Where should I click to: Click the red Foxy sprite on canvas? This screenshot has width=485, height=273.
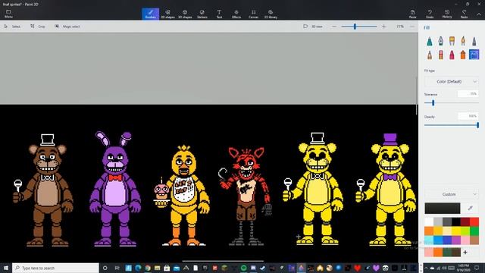246,196
